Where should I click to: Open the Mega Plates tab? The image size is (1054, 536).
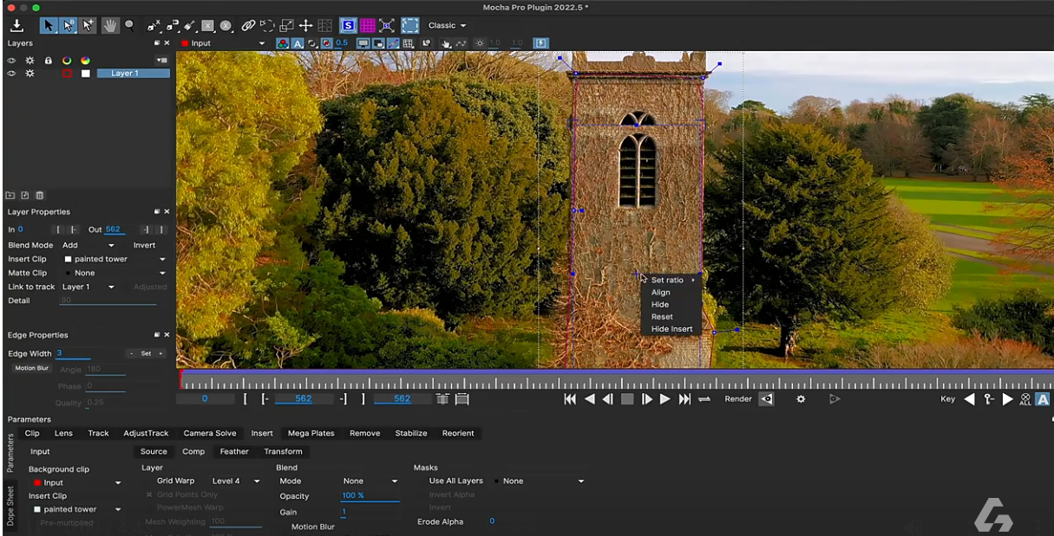[x=311, y=433]
